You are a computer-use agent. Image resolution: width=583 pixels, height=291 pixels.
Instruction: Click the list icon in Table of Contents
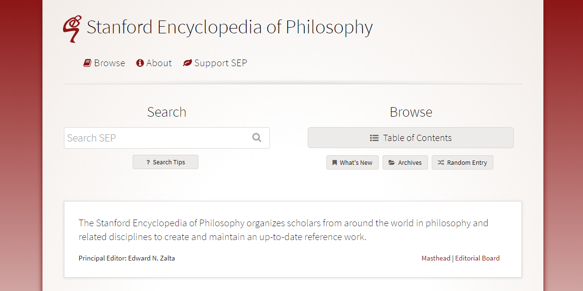(375, 138)
